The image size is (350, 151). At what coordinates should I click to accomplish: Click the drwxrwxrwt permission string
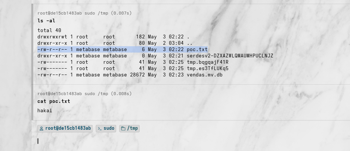(x=52, y=37)
